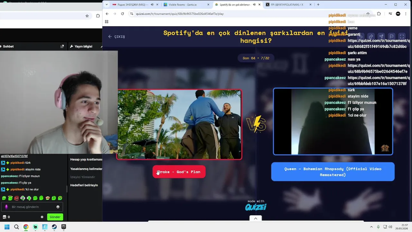Close the FPI X tab
This screenshot has height=232, width=412.
click(310, 5)
